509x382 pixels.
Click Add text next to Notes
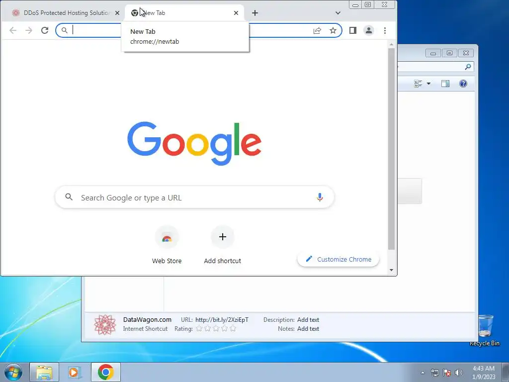308,329
